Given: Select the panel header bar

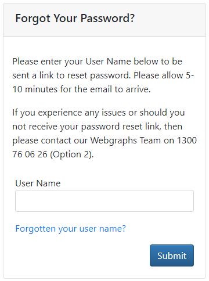Looking at the screenshot, I should pos(105,20).
